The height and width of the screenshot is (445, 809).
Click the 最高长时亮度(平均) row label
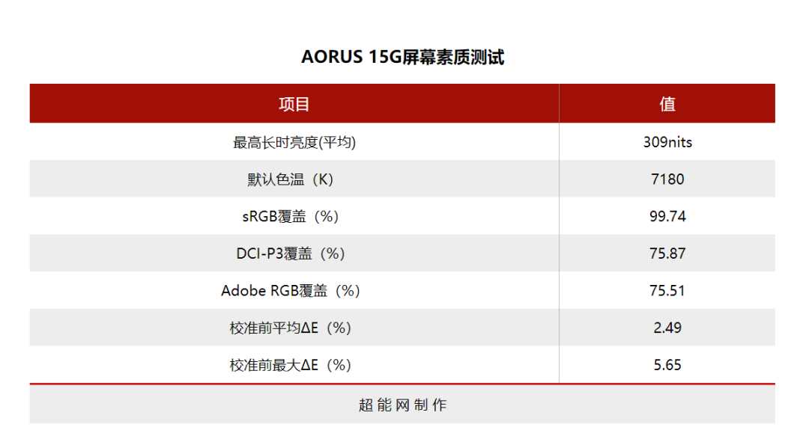pyautogui.click(x=294, y=142)
